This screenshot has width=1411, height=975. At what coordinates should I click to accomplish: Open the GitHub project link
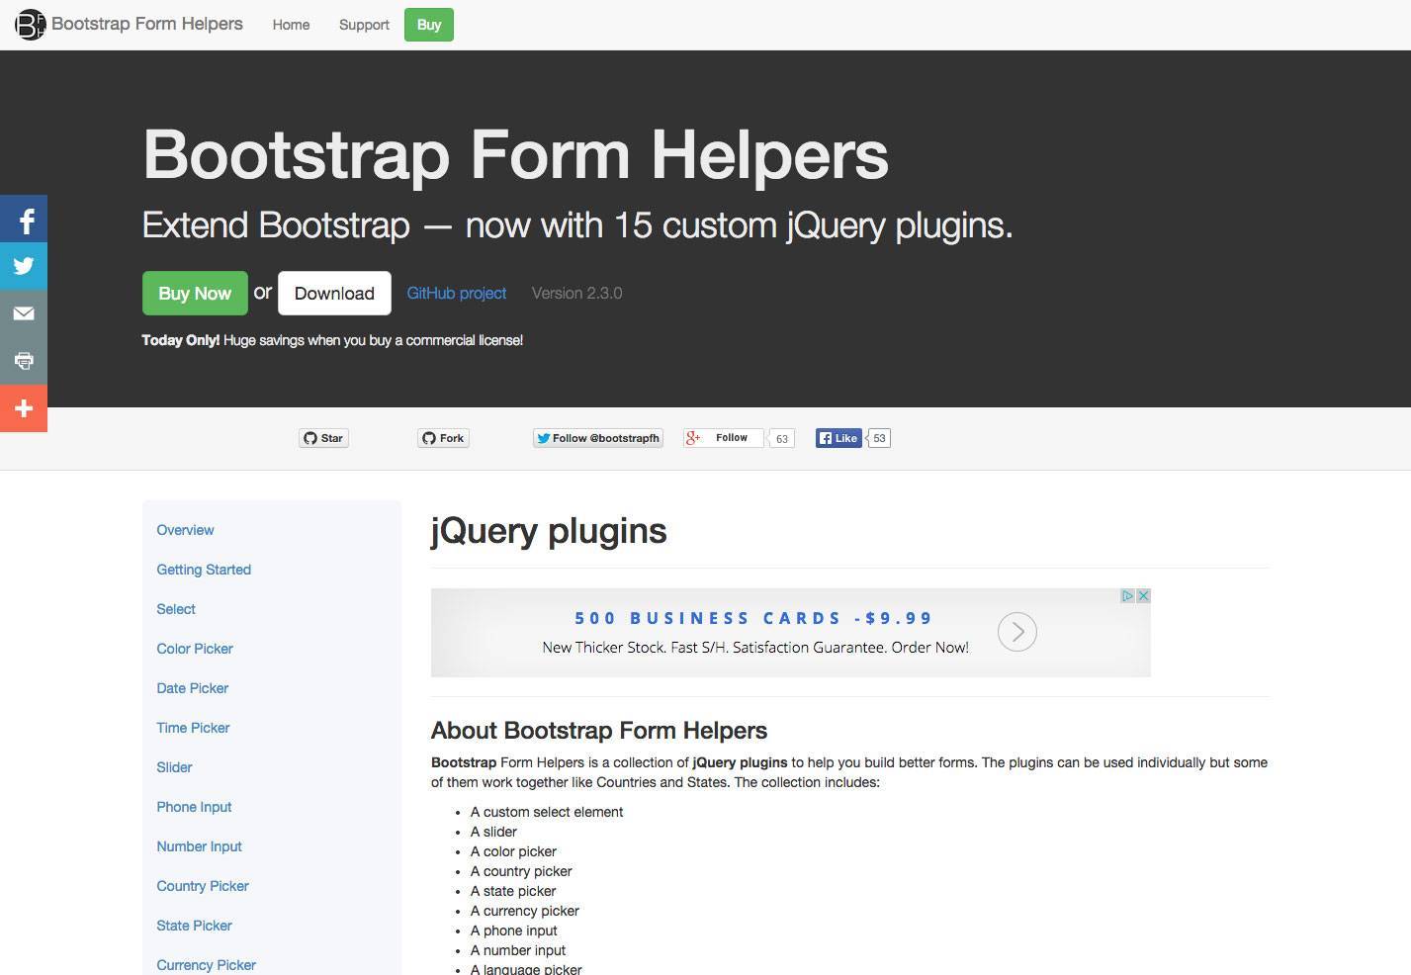click(x=457, y=293)
